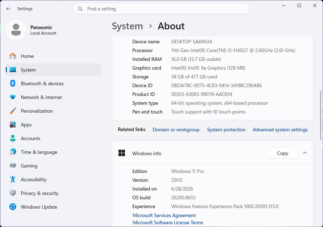The image size is (323, 227).
Task: Click the Network wifi icon
Action: click(13, 97)
